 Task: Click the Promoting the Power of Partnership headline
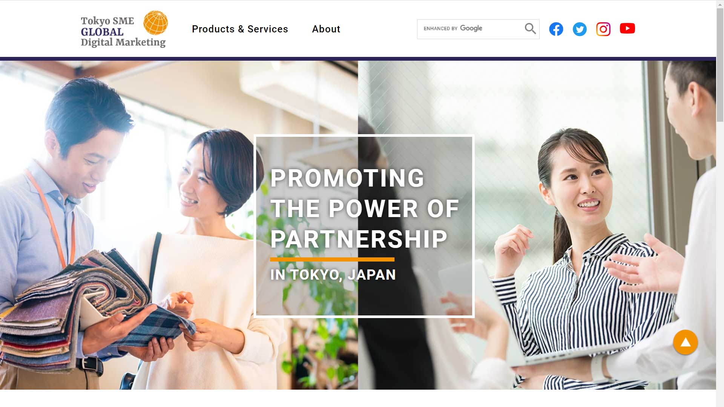[x=364, y=208]
